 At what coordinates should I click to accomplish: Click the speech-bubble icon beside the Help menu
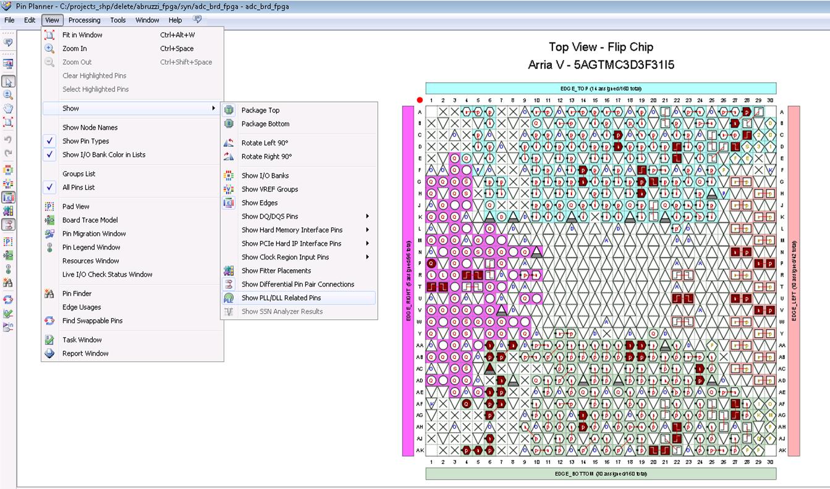click(197, 20)
